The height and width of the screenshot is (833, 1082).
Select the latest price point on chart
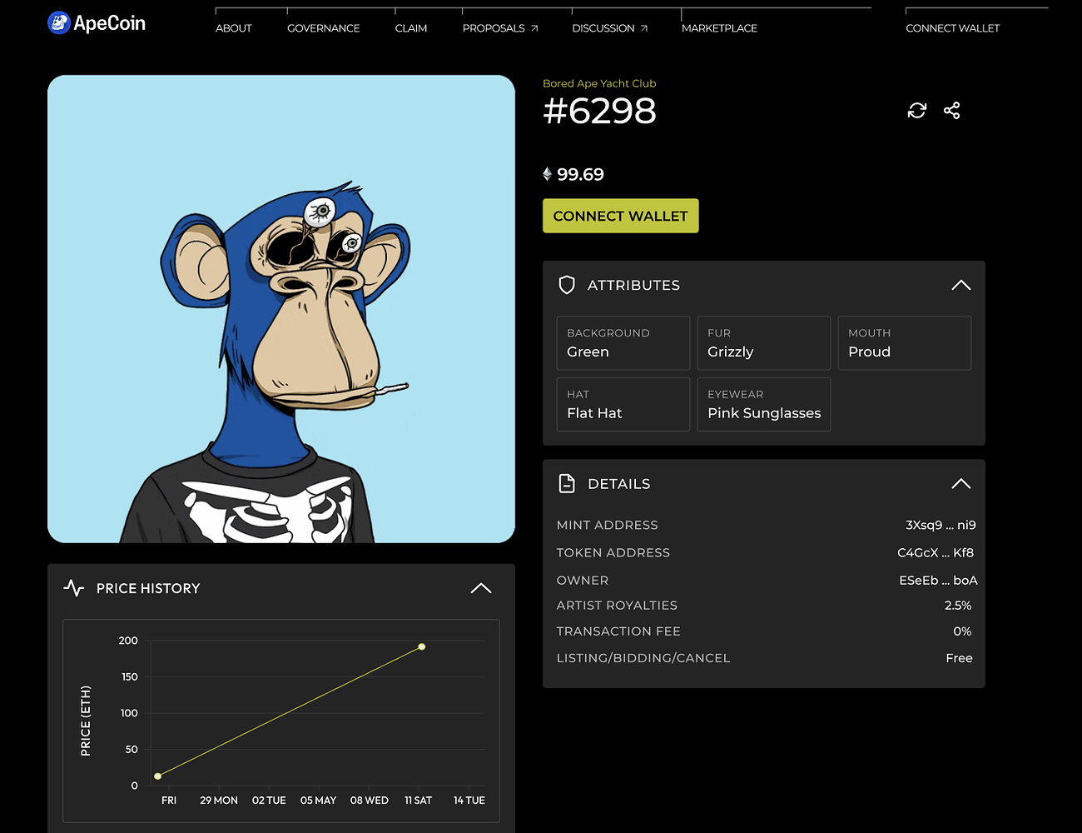(x=422, y=646)
